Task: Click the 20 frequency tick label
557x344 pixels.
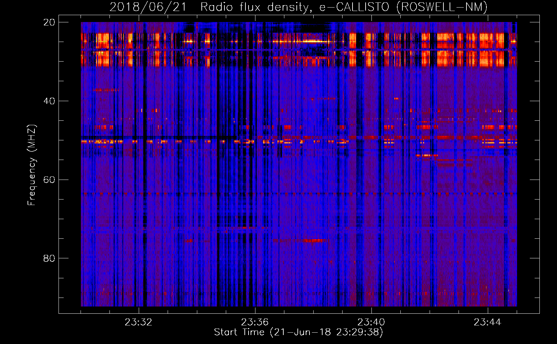Action: [x=49, y=22]
